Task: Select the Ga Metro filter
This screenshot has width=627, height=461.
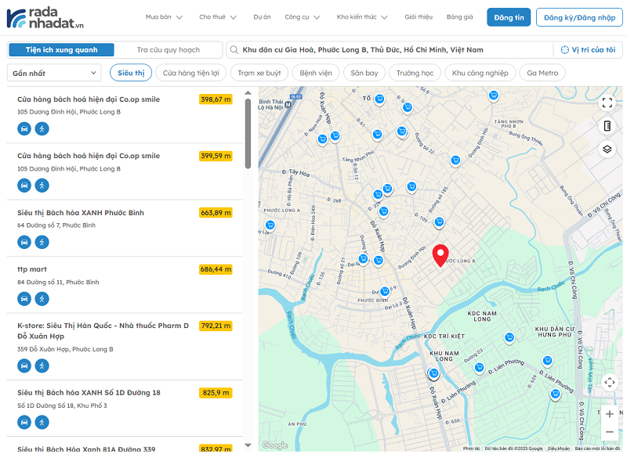Action: pyautogui.click(x=542, y=73)
